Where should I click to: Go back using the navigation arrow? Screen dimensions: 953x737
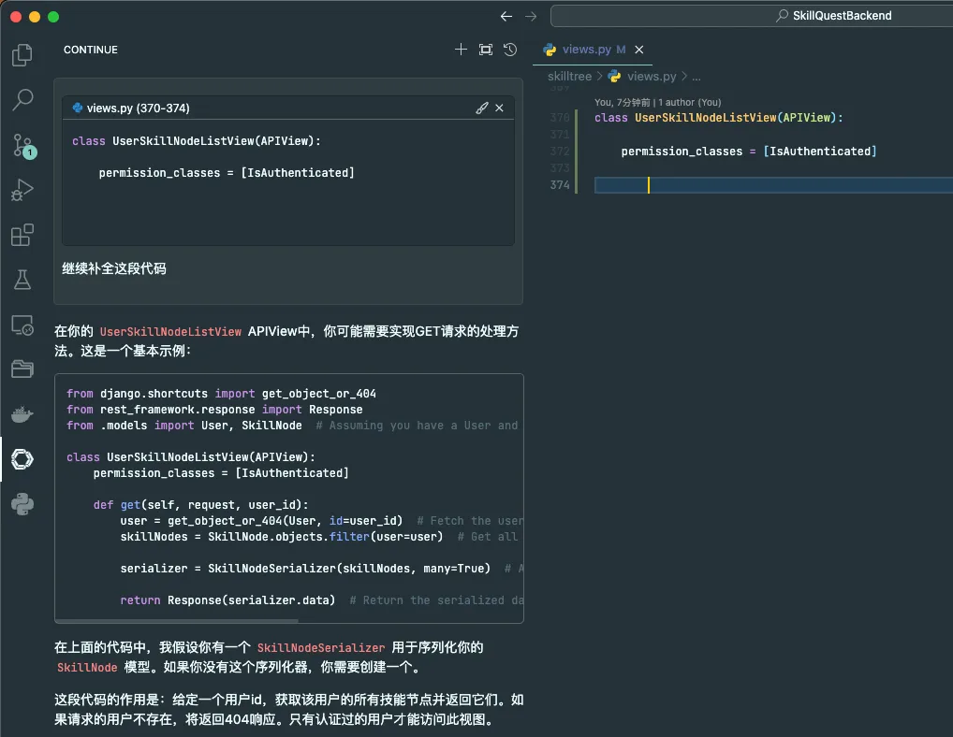tap(506, 16)
